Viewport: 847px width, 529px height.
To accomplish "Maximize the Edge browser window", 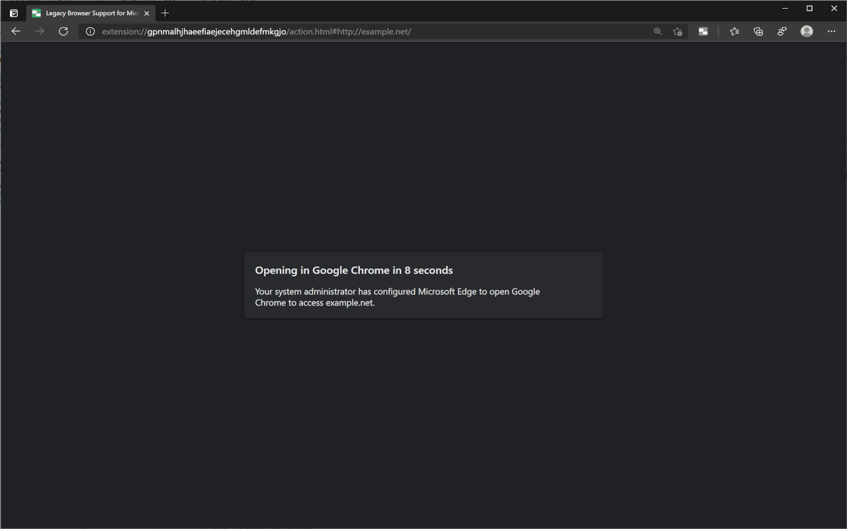I will [809, 8].
